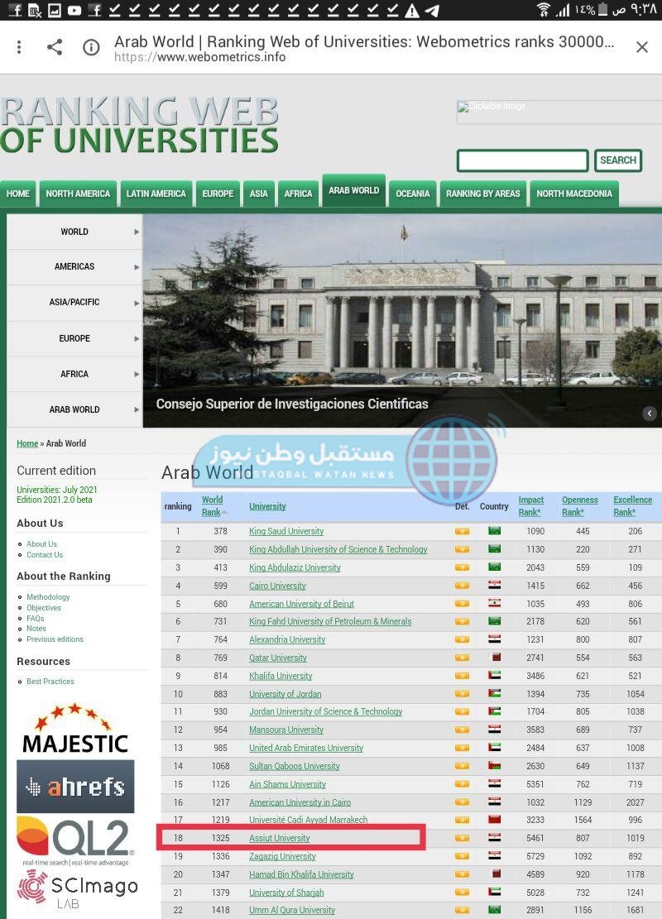The image size is (662, 919).
Task: Expand the ASIA/PACIFIC sidebar menu
Action: point(74,303)
